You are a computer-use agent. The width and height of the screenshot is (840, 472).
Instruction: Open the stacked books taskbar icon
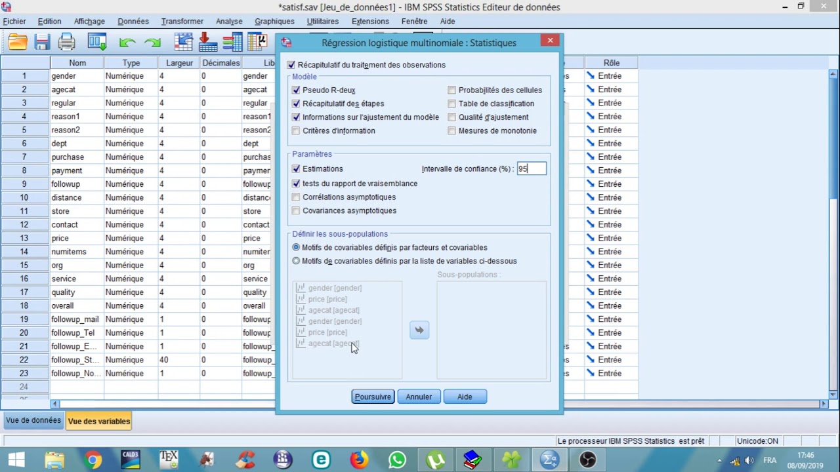coord(472,460)
